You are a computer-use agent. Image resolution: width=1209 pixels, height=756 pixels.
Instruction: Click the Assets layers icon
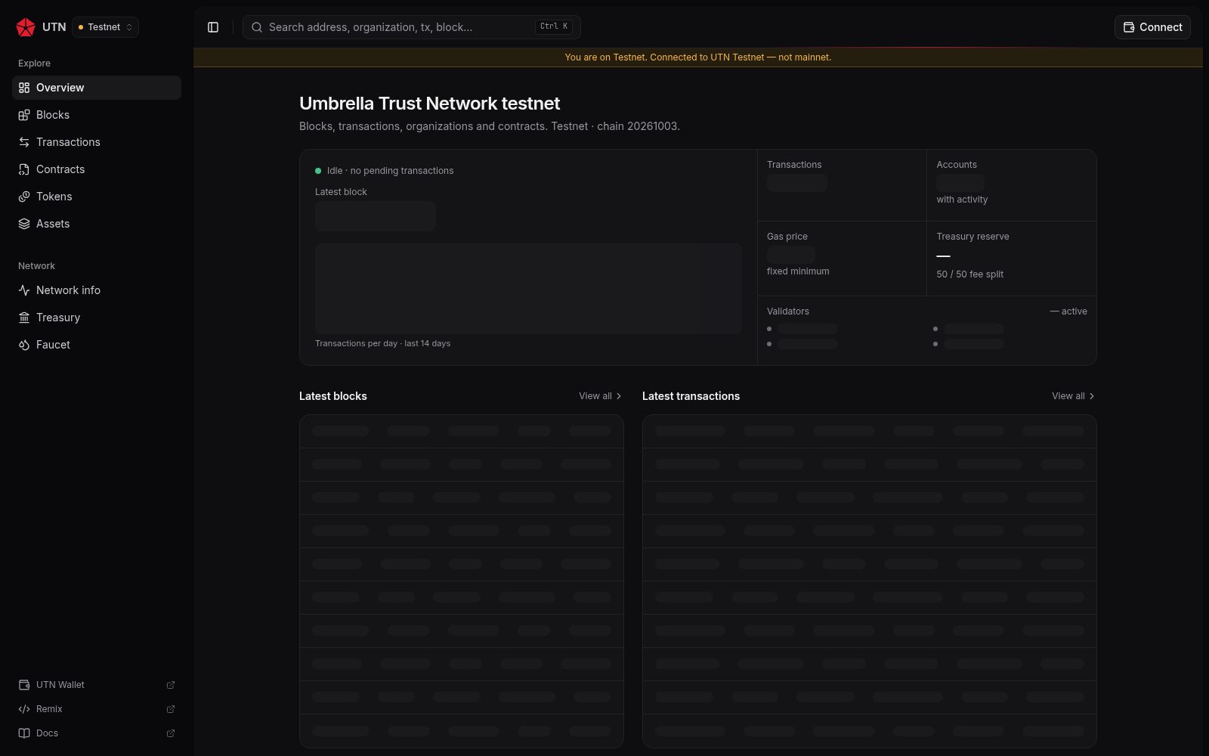(x=24, y=224)
